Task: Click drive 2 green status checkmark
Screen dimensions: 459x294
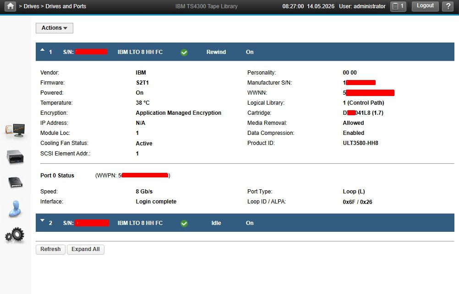Action: point(184,223)
